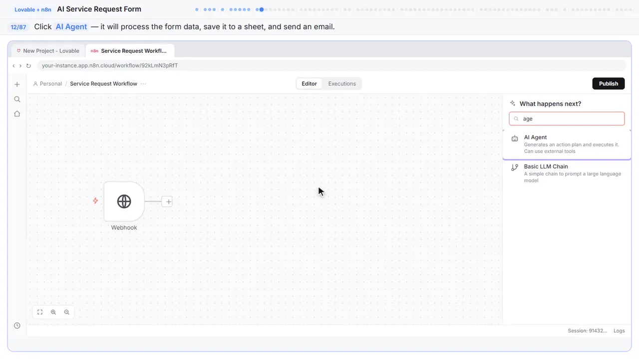Click the Lovable + n8n course label
The width and height of the screenshot is (639, 359).
33,9
